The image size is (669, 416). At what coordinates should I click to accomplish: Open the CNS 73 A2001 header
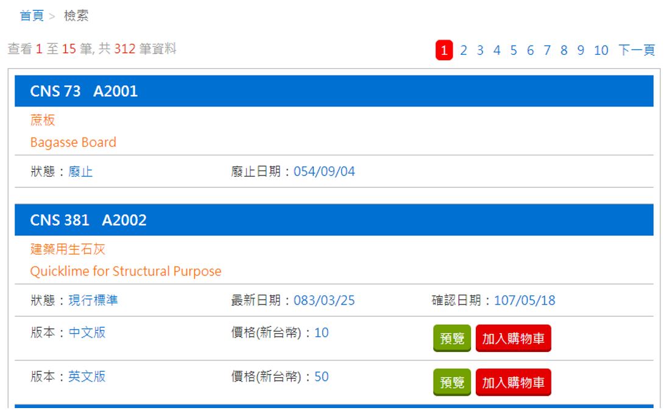pos(334,91)
